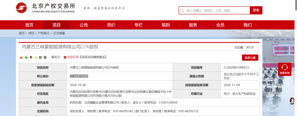This screenshot has height=116, width=297.
Task: Click the end date 2026-11-04
Action: click(232, 85)
